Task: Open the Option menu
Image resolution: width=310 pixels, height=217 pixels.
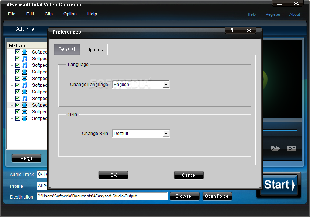Action: 70,14
